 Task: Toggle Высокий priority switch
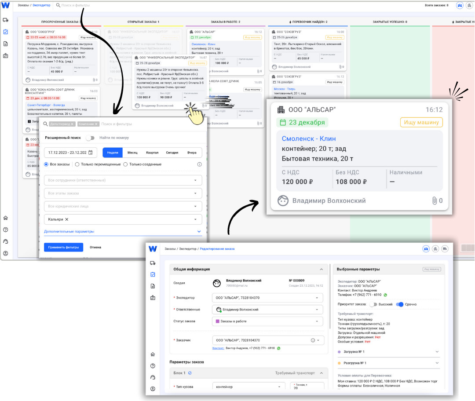click(x=373, y=304)
